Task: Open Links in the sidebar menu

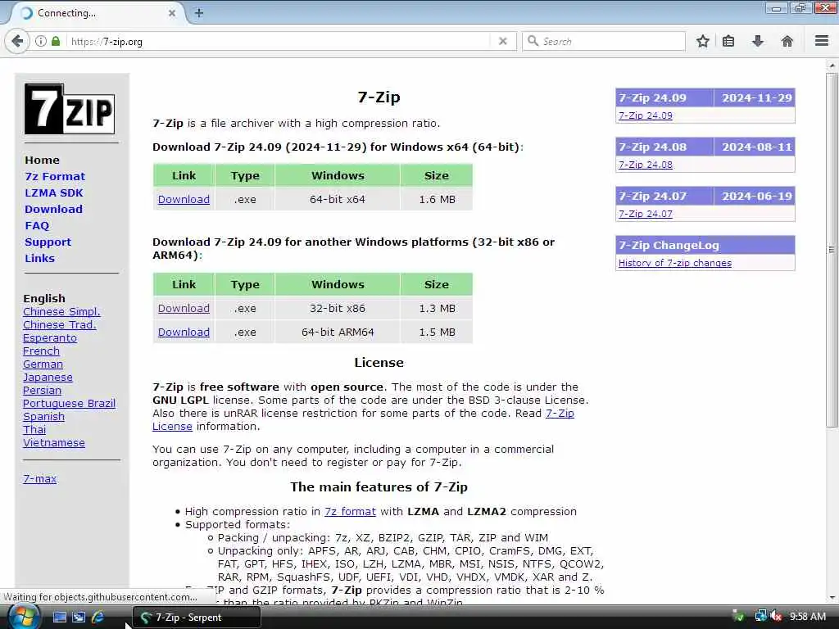Action: tap(39, 258)
